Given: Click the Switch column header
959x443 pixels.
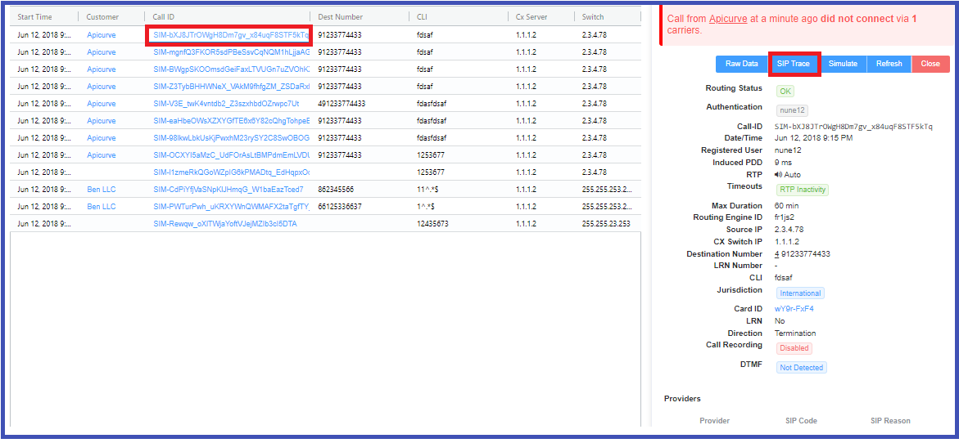Looking at the screenshot, I should click(x=593, y=16).
